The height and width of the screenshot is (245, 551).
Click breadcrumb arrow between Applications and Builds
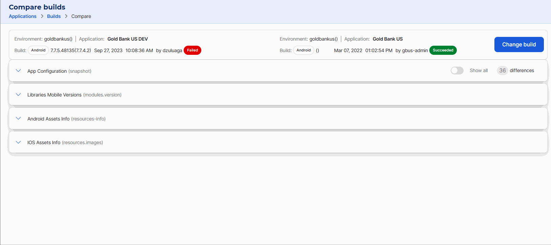[42, 16]
